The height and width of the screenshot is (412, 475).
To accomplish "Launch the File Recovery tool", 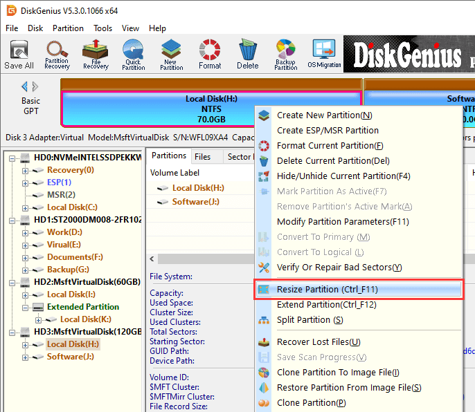I will point(96,54).
